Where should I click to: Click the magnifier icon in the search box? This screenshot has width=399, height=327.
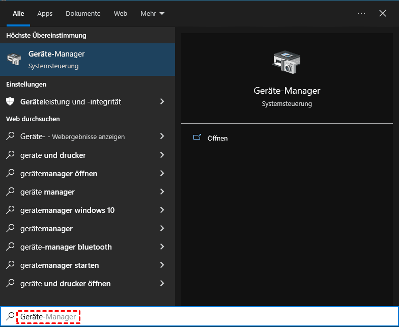pos(10,317)
